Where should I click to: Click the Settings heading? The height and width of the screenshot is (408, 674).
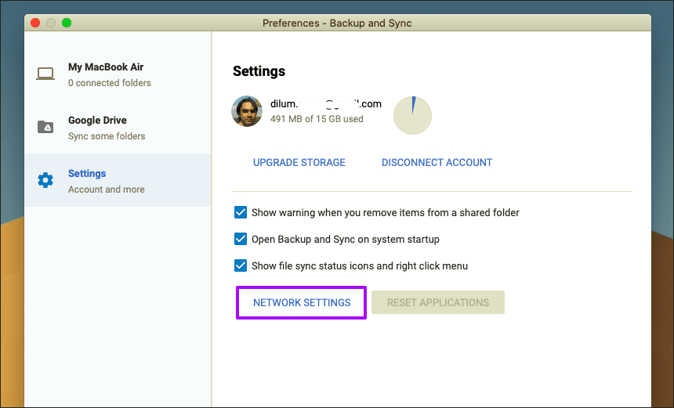click(x=259, y=70)
